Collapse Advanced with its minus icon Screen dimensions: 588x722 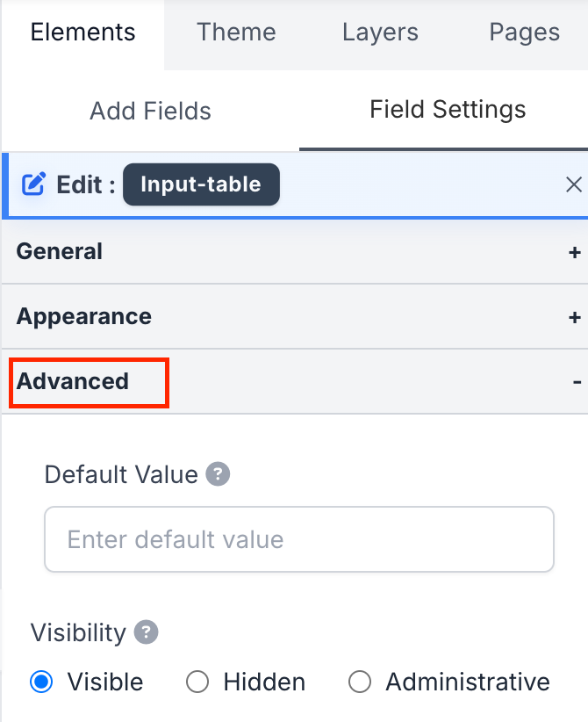[577, 382]
